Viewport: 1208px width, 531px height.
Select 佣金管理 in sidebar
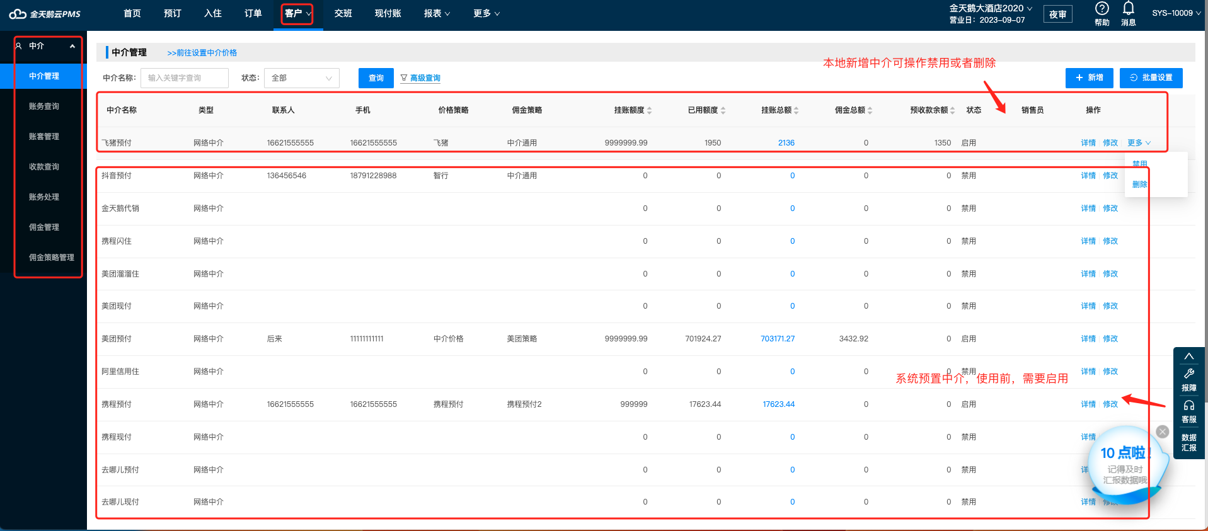pyautogui.click(x=43, y=227)
